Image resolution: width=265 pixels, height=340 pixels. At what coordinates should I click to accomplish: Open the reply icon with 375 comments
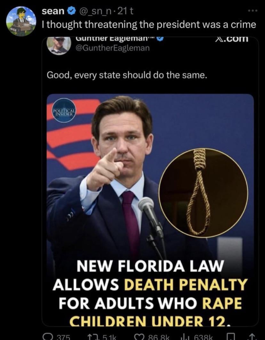46,337
